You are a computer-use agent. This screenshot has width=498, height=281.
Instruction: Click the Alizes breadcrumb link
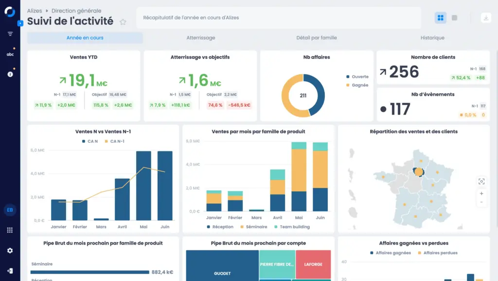(x=35, y=11)
